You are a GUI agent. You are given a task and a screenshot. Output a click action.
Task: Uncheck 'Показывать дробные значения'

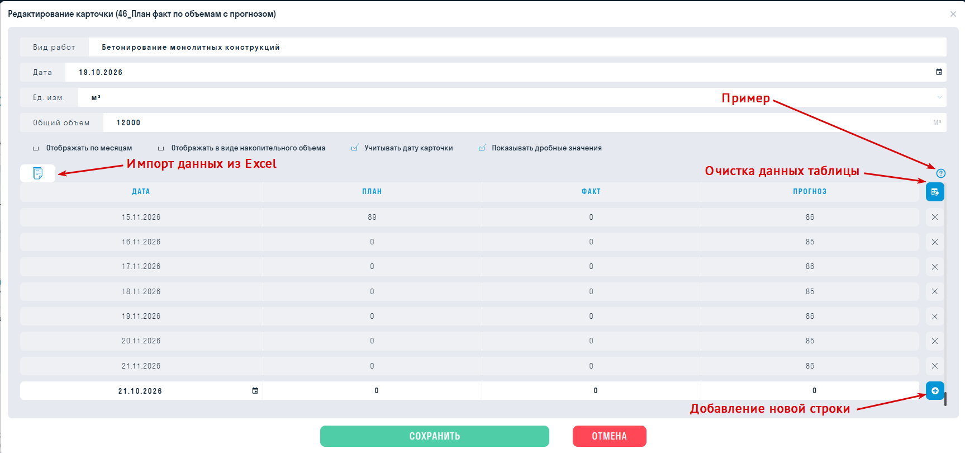click(x=482, y=148)
